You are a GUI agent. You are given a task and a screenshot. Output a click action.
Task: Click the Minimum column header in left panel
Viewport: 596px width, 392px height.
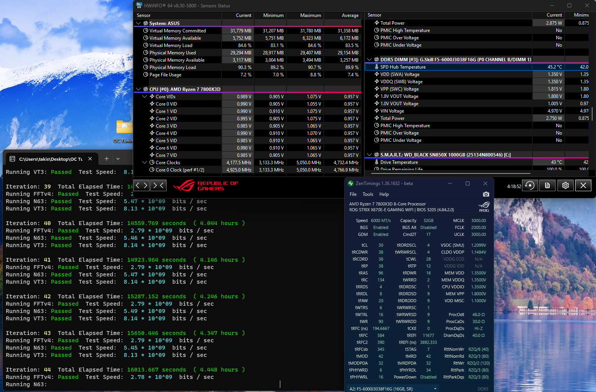pyautogui.click(x=270, y=15)
